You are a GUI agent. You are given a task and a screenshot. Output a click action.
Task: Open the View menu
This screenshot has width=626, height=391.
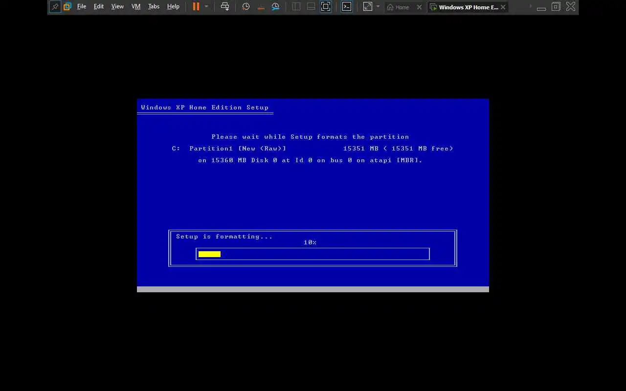click(x=117, y=7)
